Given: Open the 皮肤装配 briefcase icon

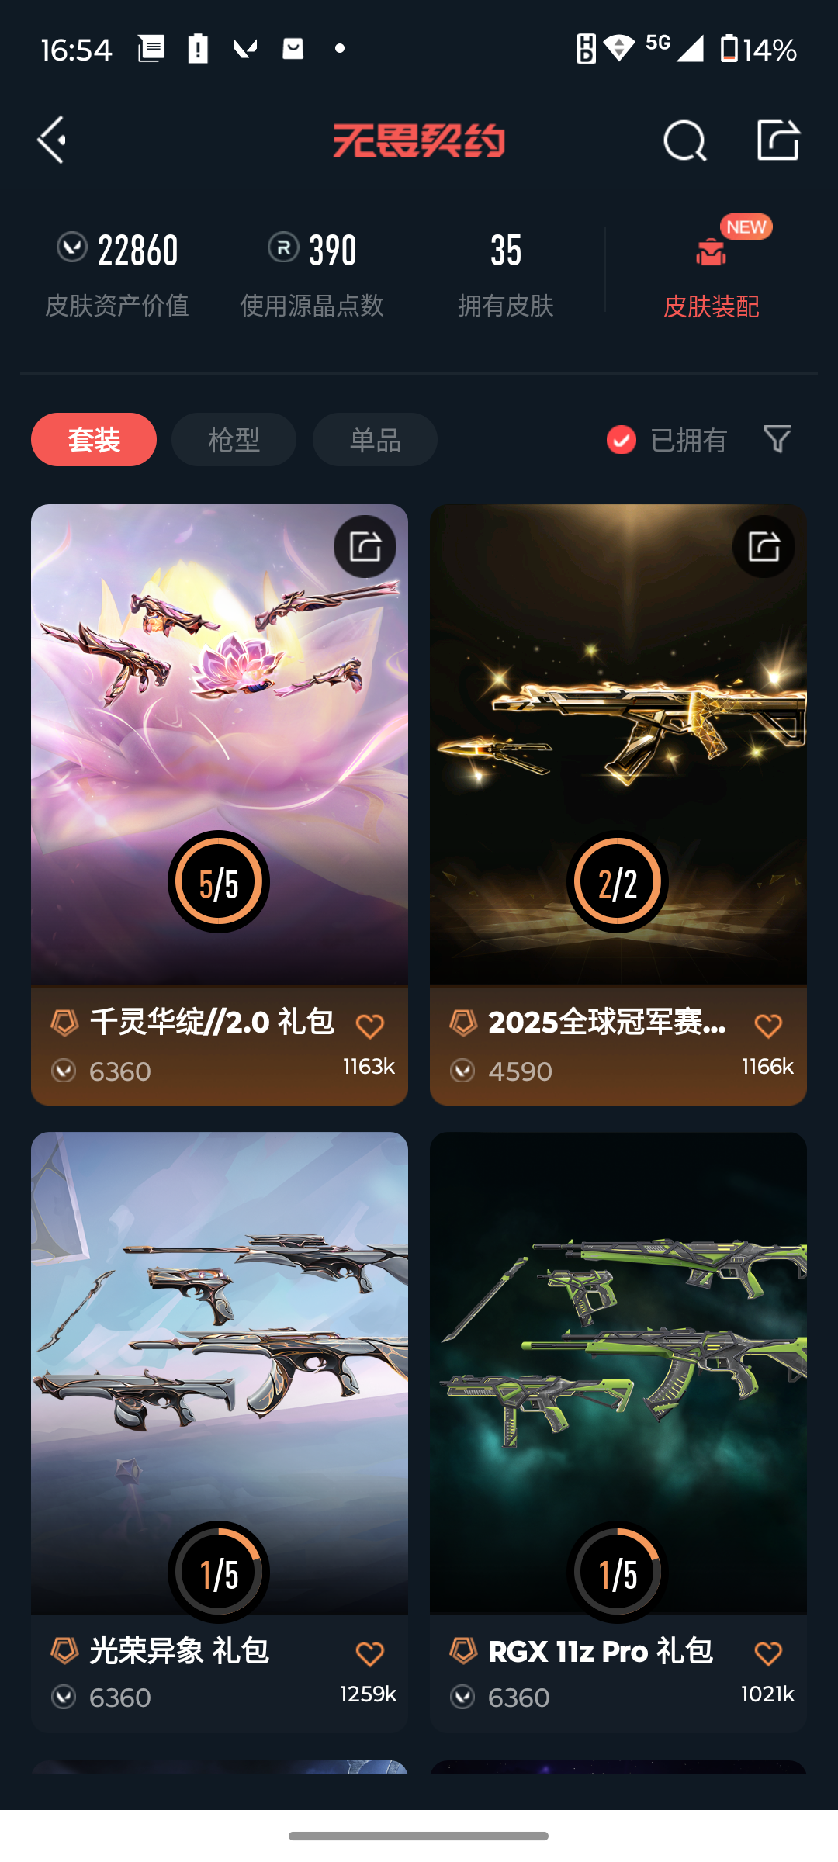Looking at the screenshot, I should (x=711, y=252).
